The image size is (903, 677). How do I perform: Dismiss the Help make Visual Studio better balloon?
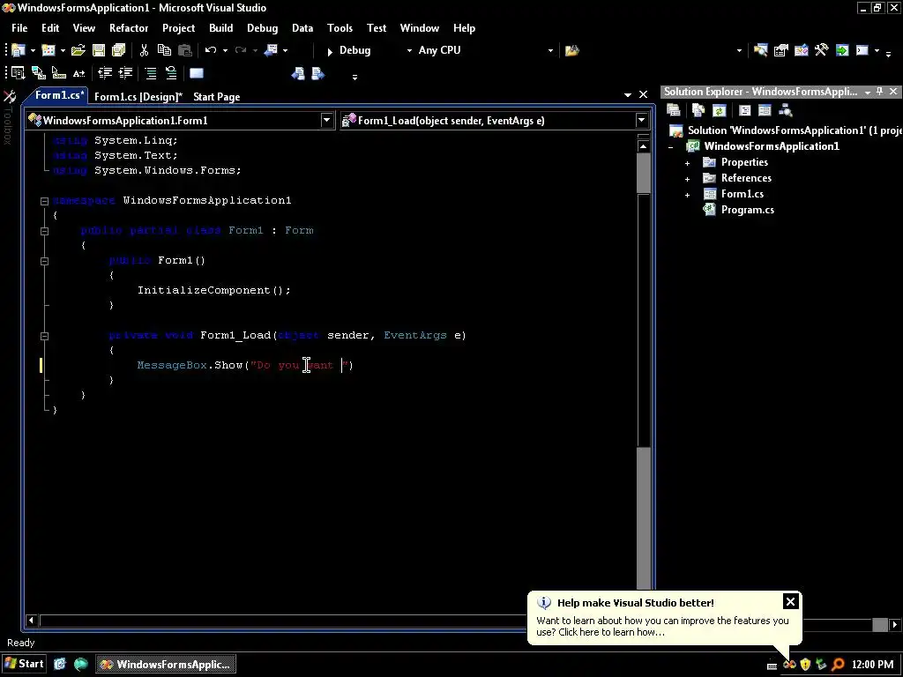(x=790, y=601)
